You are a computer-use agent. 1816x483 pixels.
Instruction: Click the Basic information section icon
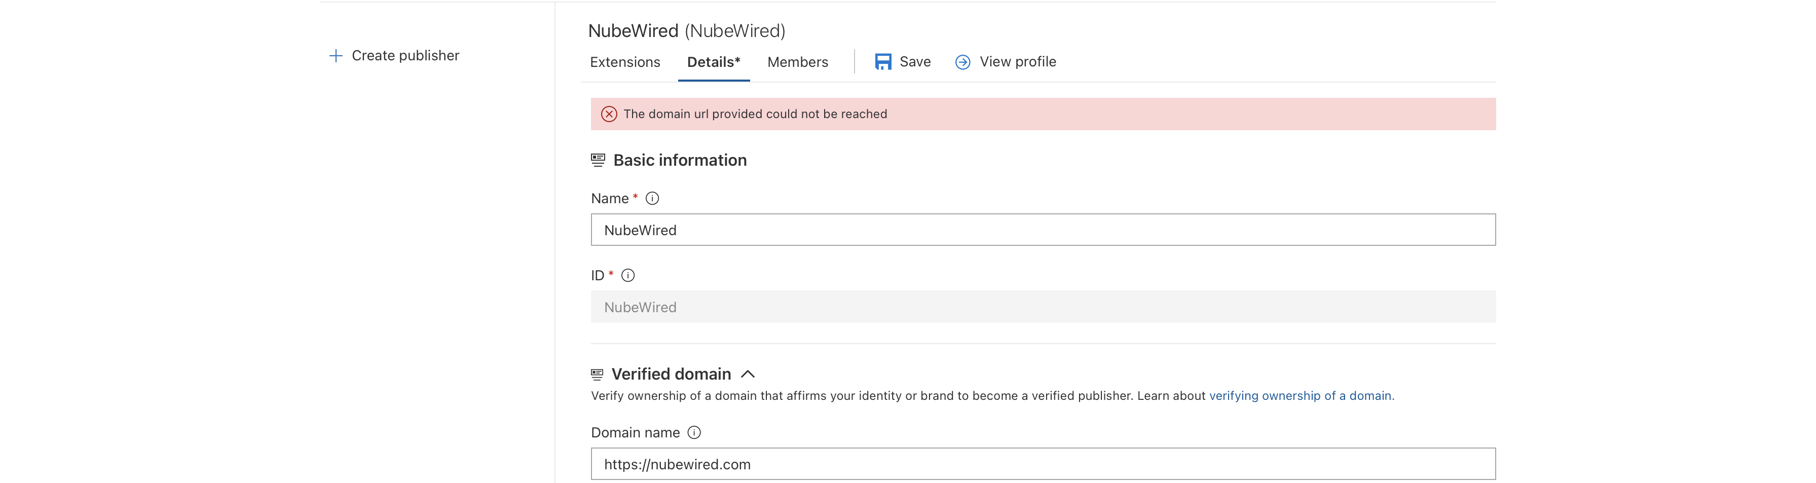[597, 159]
